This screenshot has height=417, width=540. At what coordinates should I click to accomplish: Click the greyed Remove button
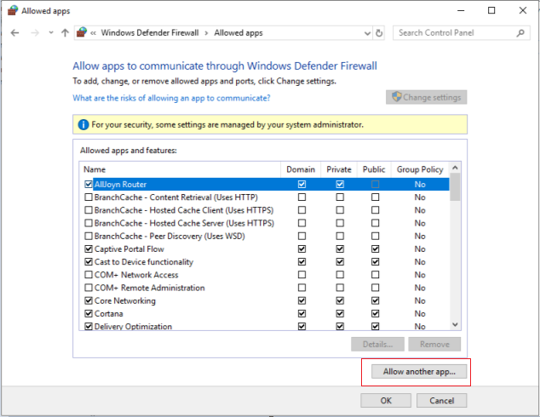(x=434, y=345)
